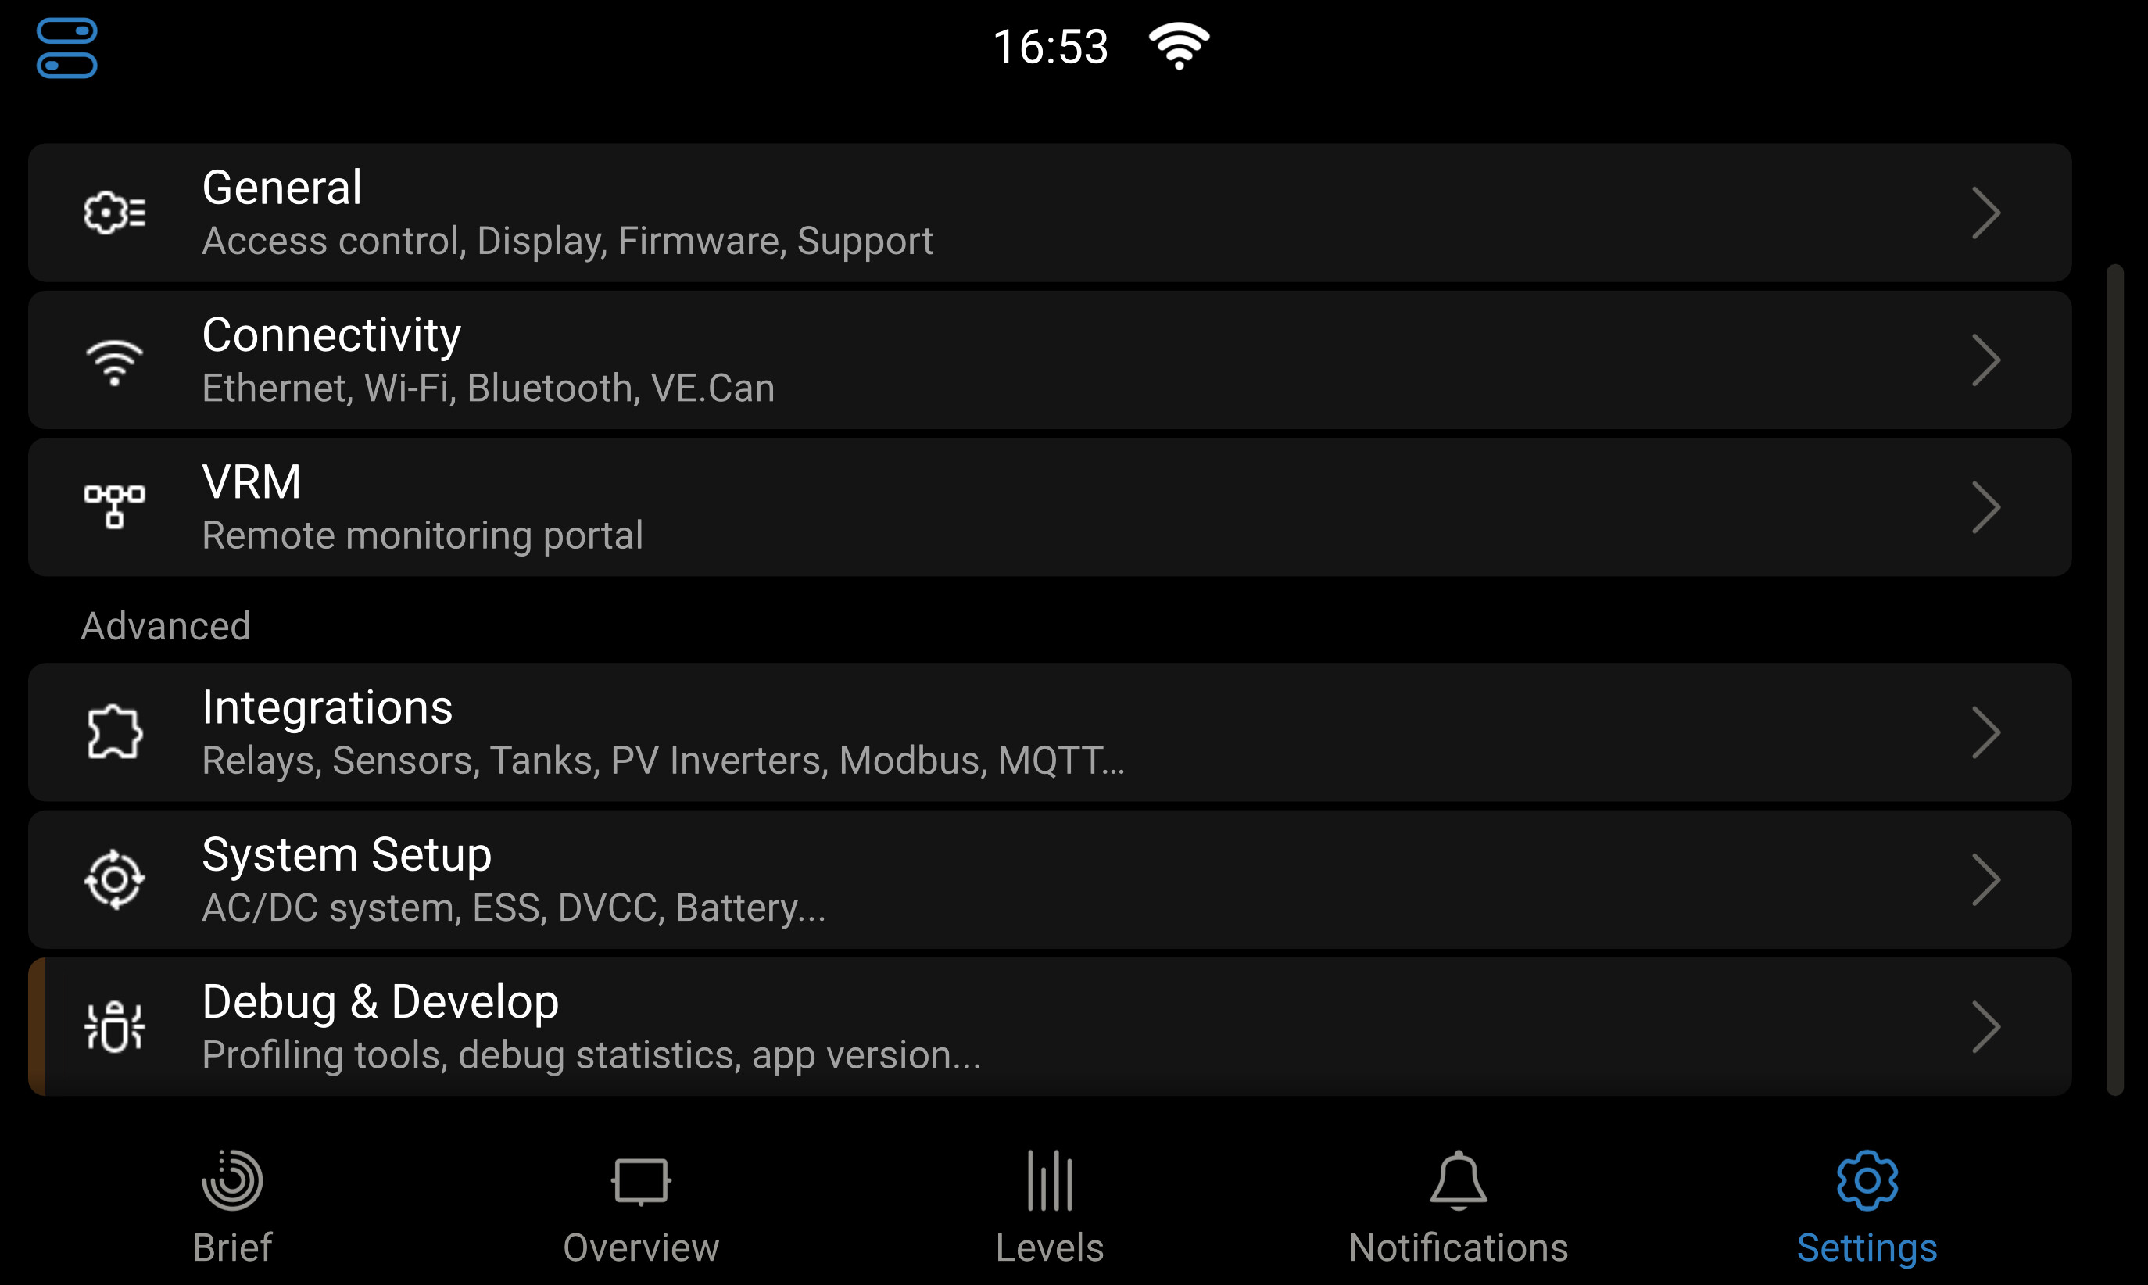The image size is (2148, 1285).
Task: Click the Integrations puzzle piece icon
Action: point(114,732)
